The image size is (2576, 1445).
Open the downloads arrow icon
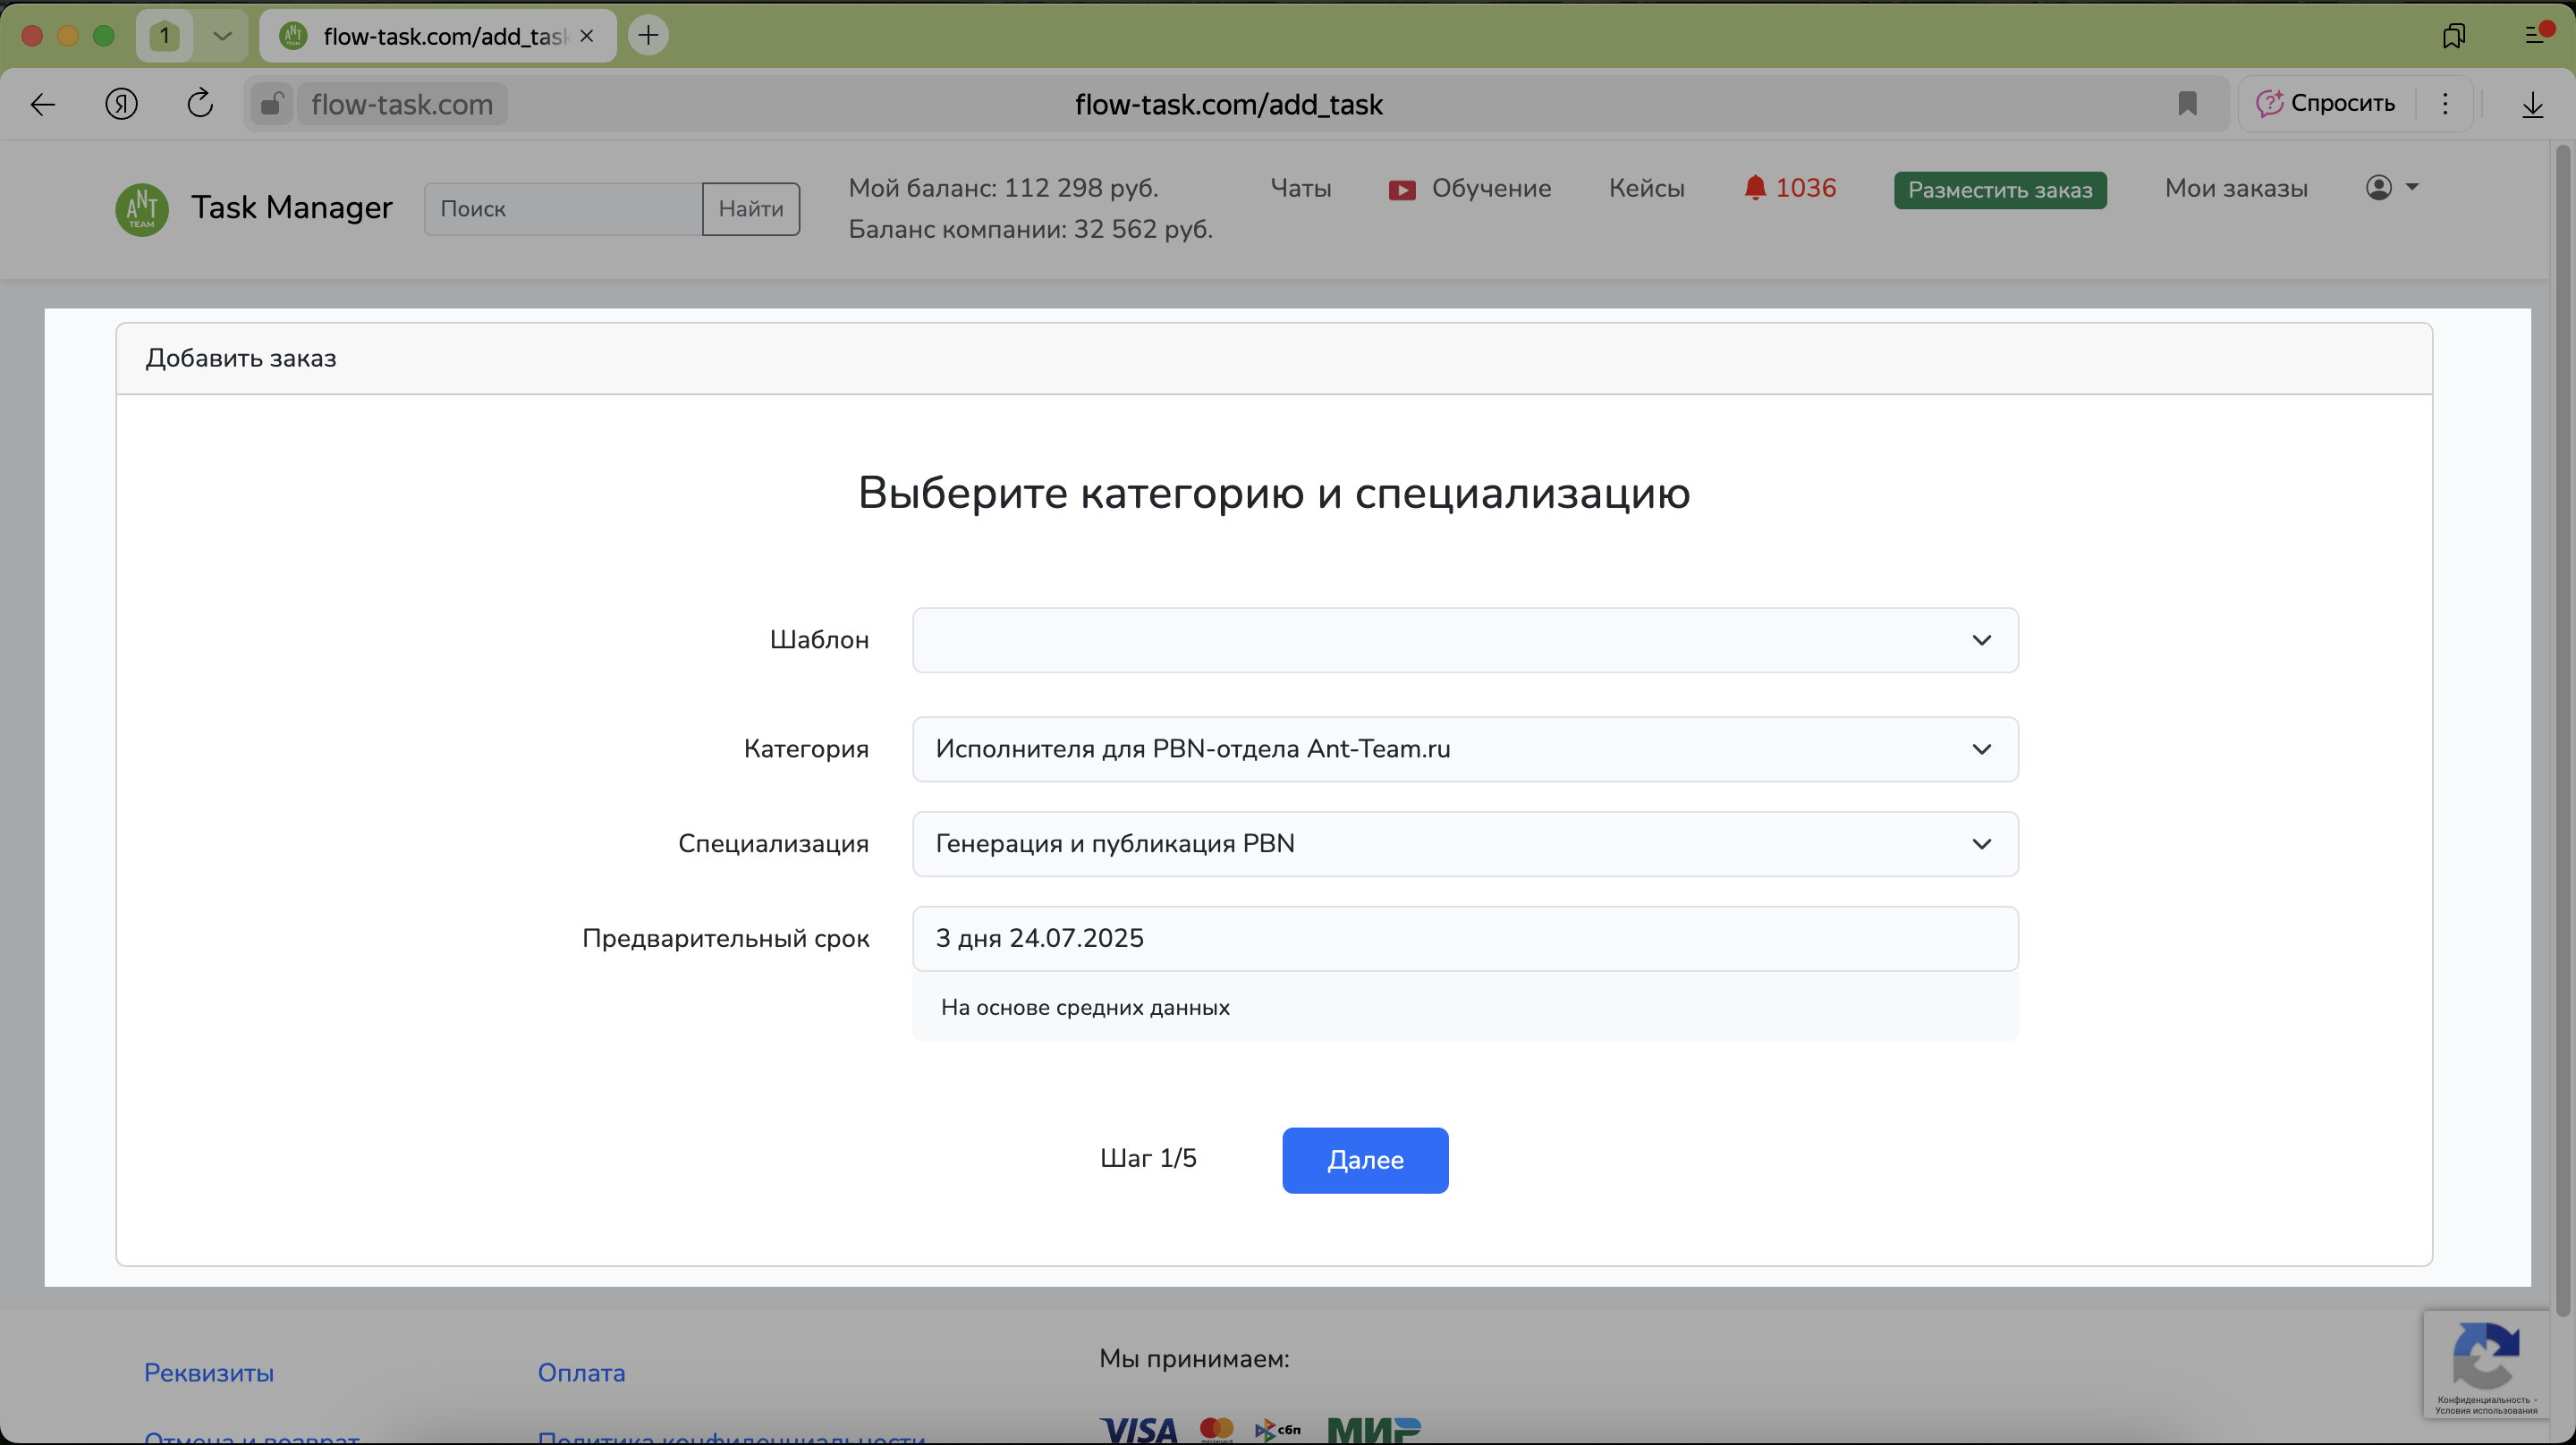point(2532,104)
